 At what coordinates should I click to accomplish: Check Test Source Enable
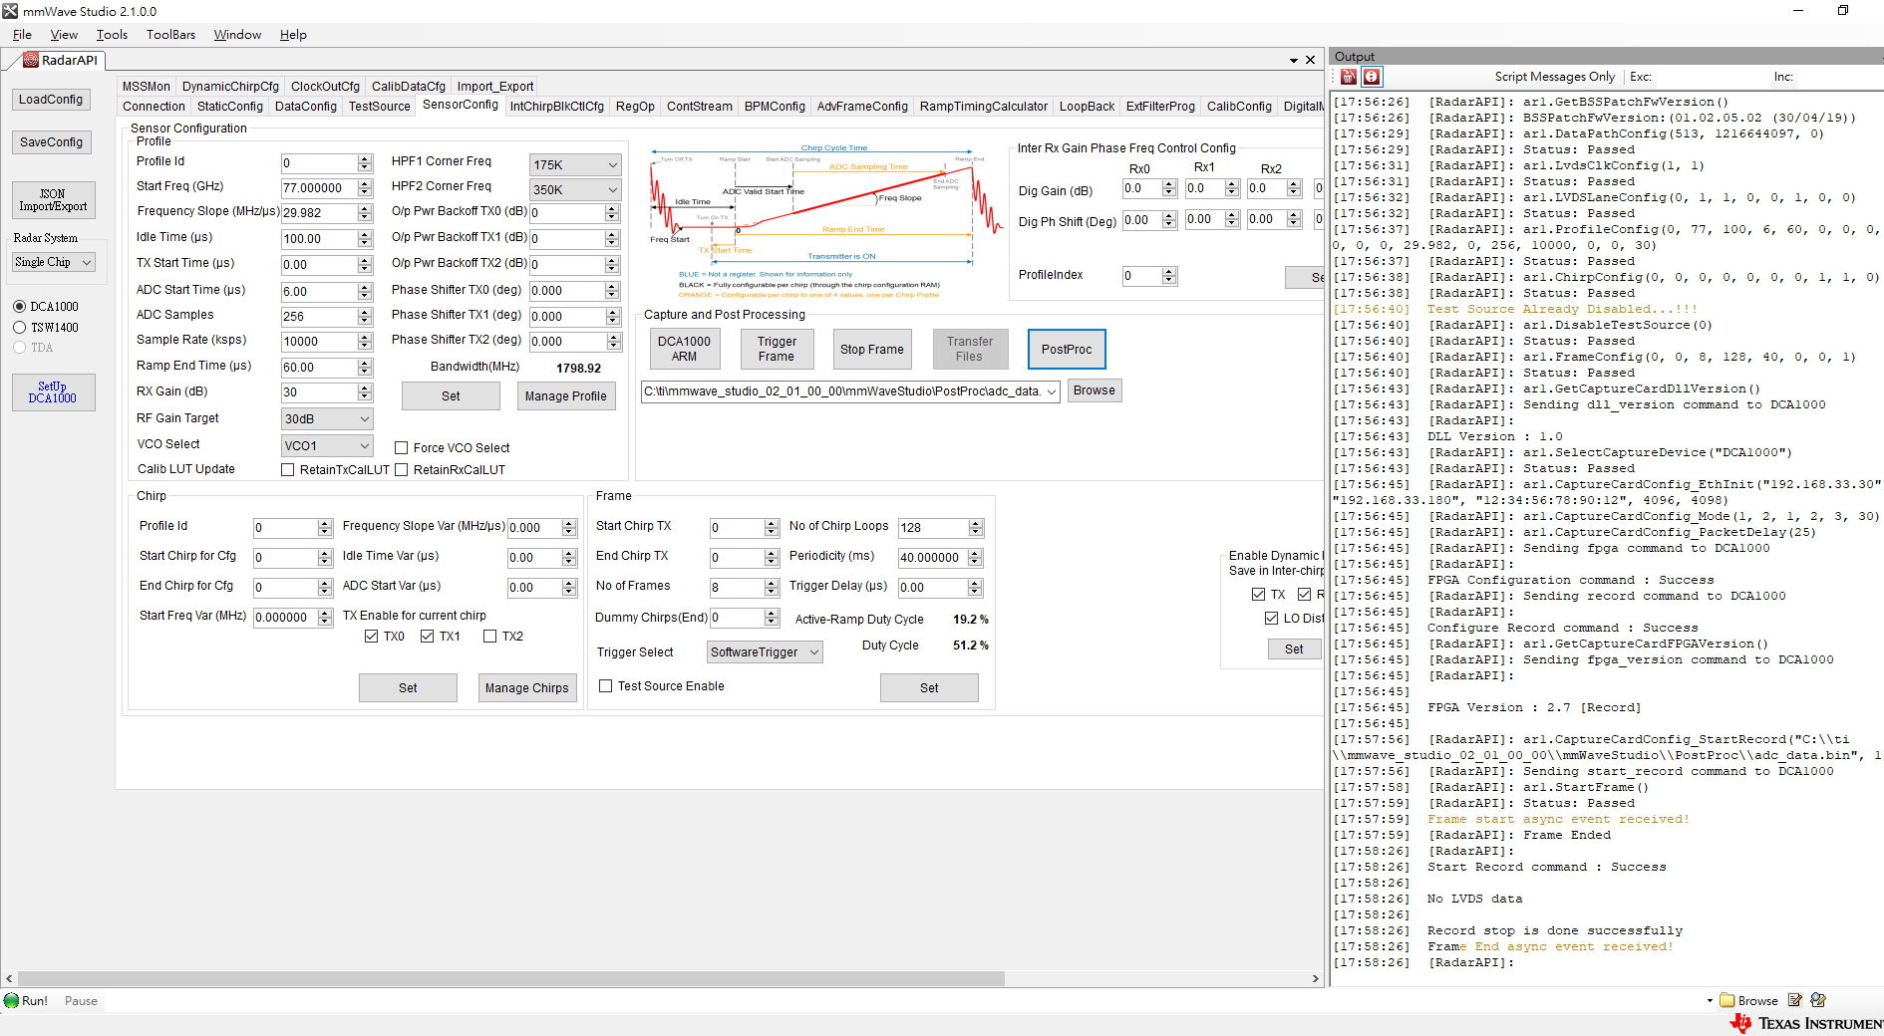point(606,686)
